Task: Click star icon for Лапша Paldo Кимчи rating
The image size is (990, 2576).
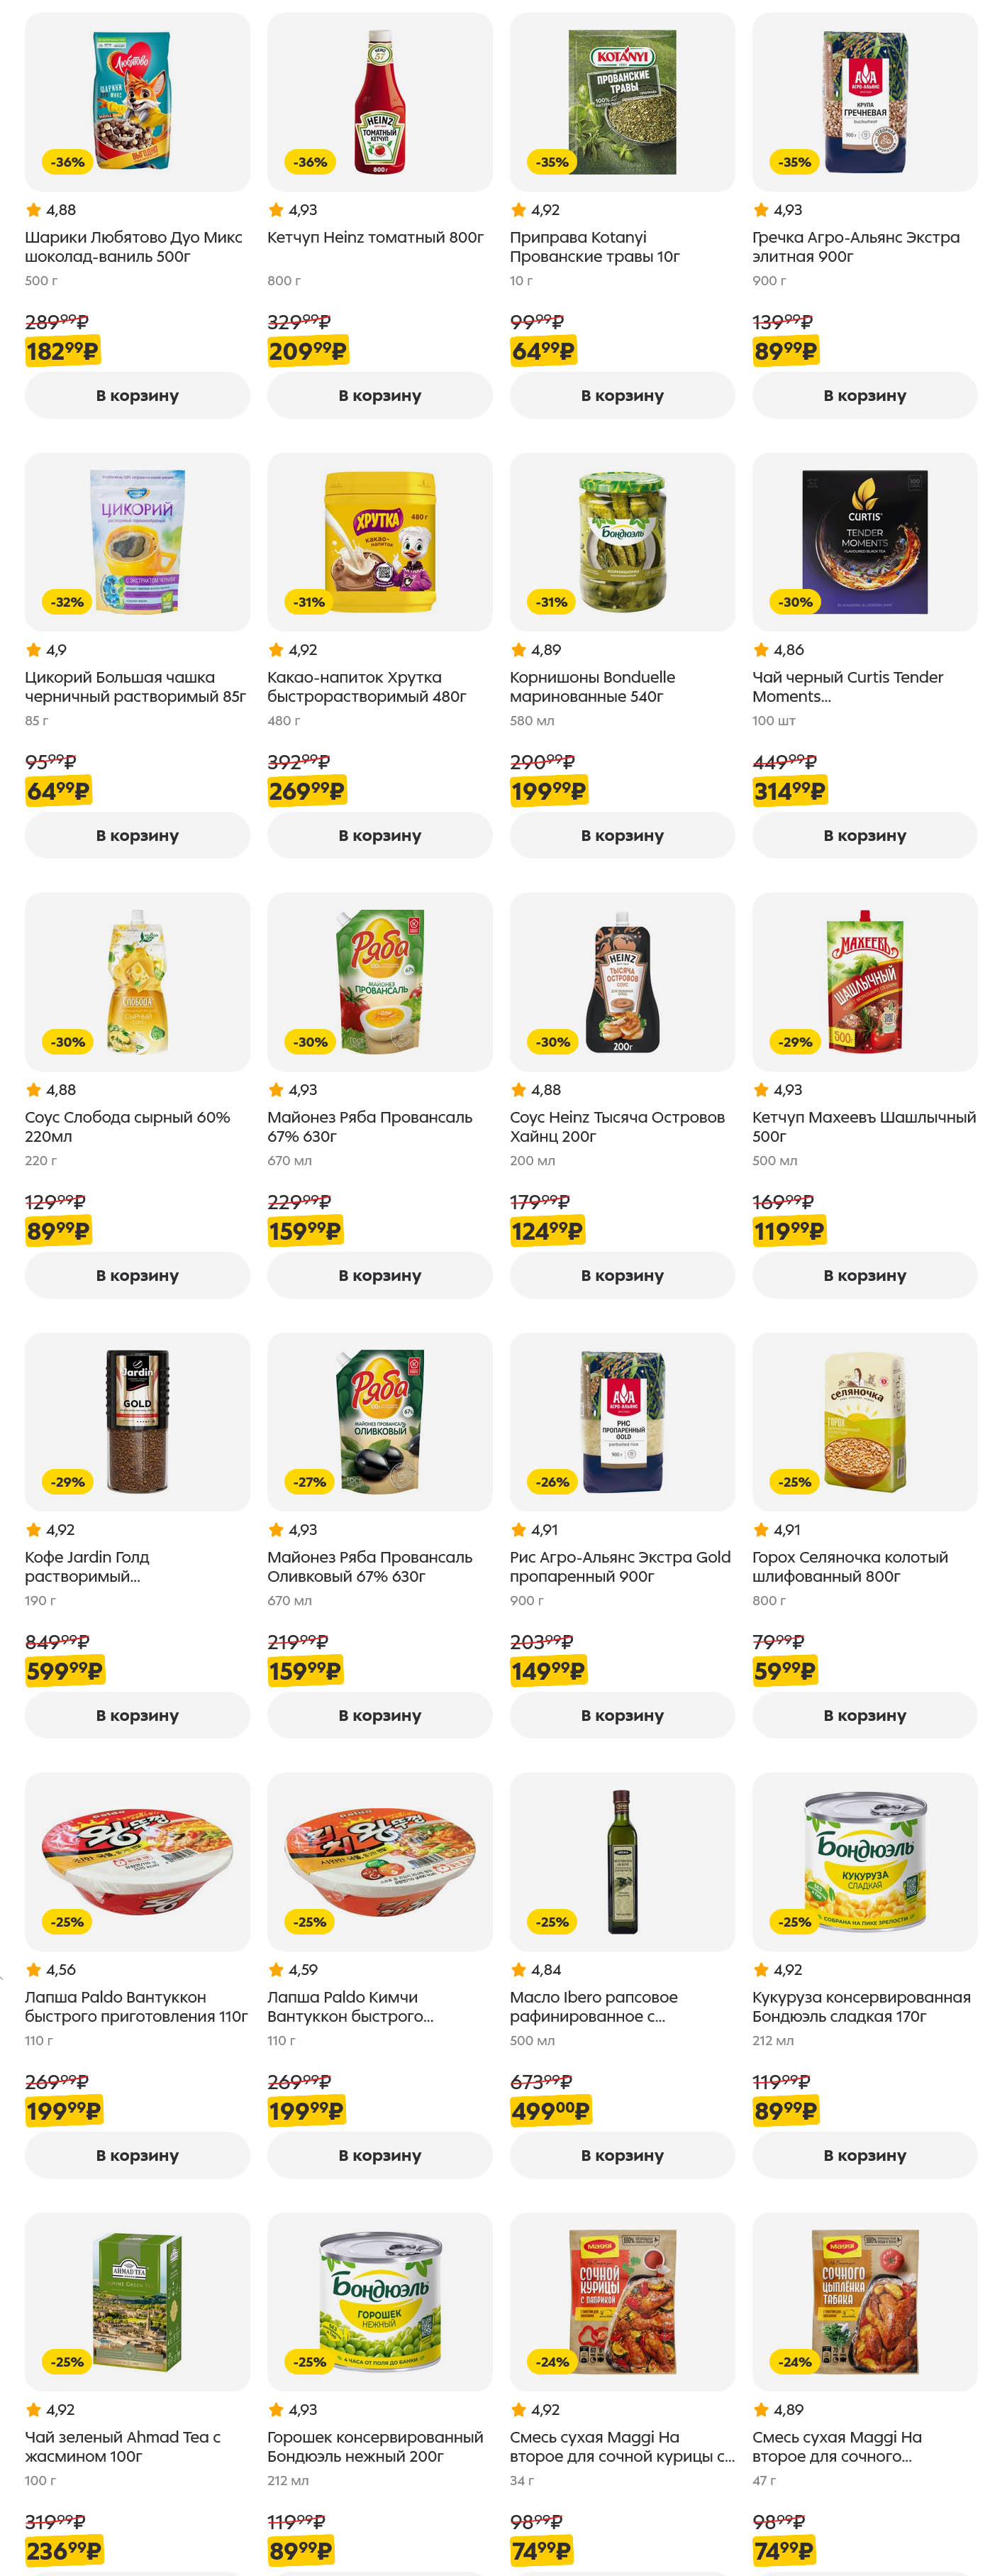Action: [276, 1970]
